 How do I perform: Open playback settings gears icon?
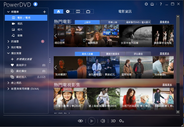point(121,121)
